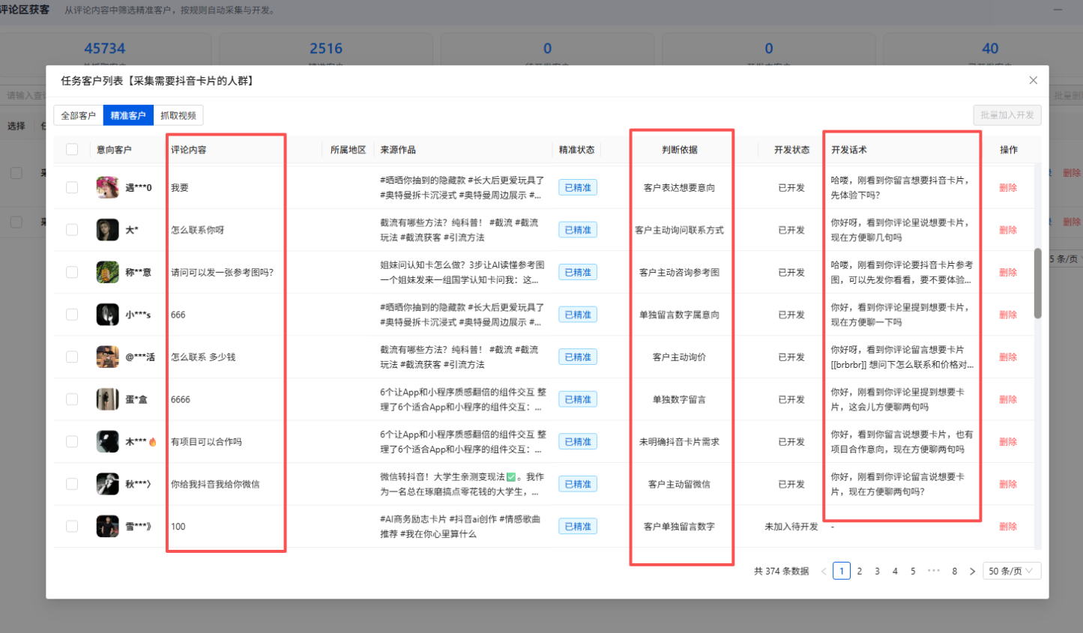Delete the row for comment 我要
This screenshot has height=633, width=1083.
click(1008, 188)
